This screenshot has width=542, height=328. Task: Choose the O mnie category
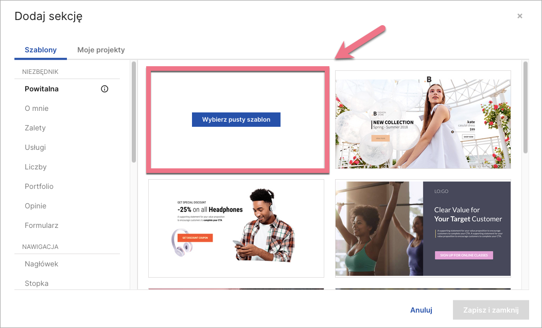[37, 108]
